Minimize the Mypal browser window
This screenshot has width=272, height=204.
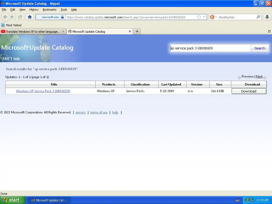256,3
